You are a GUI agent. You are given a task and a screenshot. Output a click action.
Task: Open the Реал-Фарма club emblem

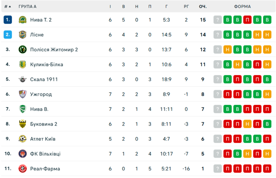click(x=22, y=168)
